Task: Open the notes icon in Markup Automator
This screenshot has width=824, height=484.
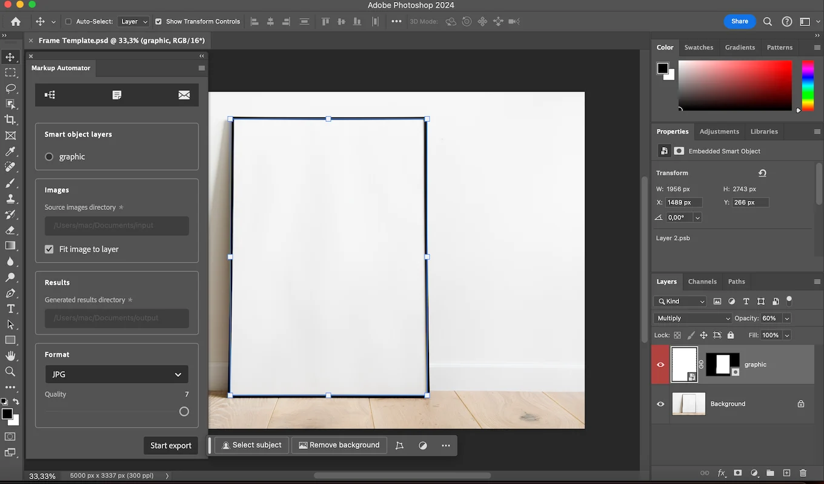Action: pos(117,95)
